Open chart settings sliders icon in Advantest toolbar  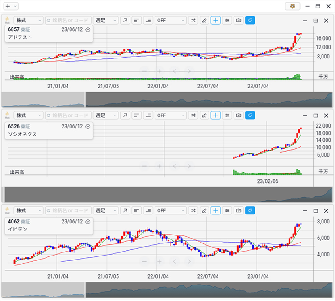point(227,21)
